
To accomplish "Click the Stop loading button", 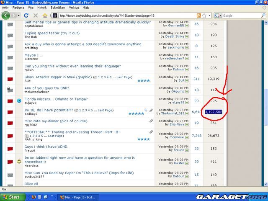I will tap(36, 15).
